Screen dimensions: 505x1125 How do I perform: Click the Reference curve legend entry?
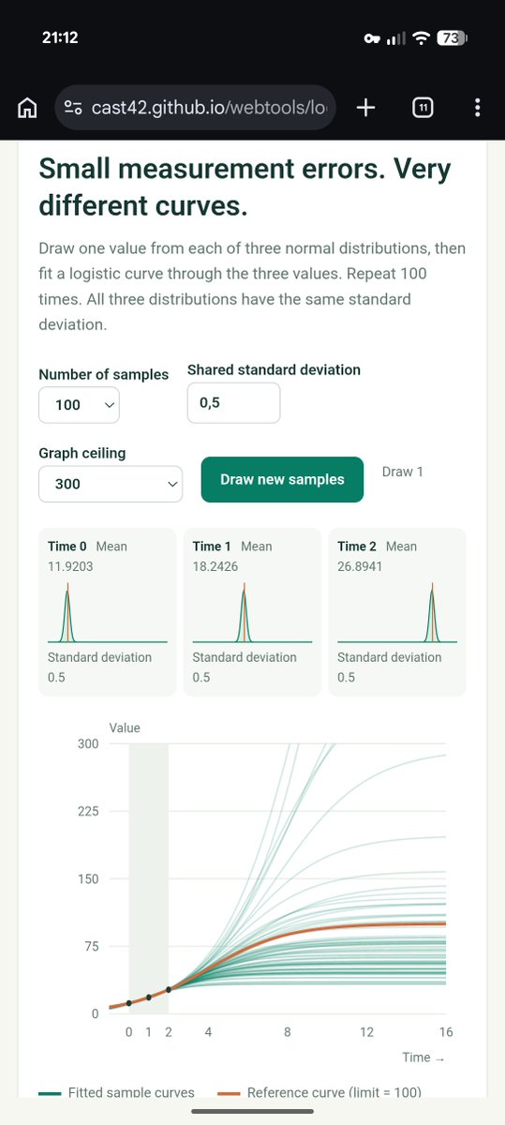point(319,1092)
